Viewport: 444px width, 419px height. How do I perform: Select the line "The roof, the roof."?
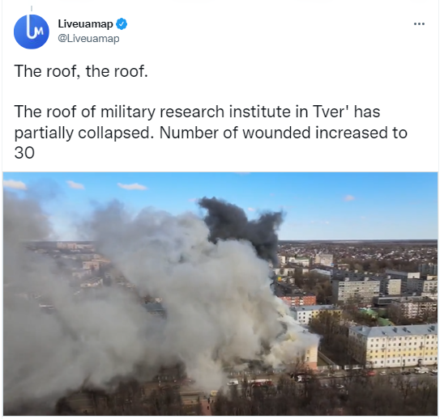[x=81, y=71]
